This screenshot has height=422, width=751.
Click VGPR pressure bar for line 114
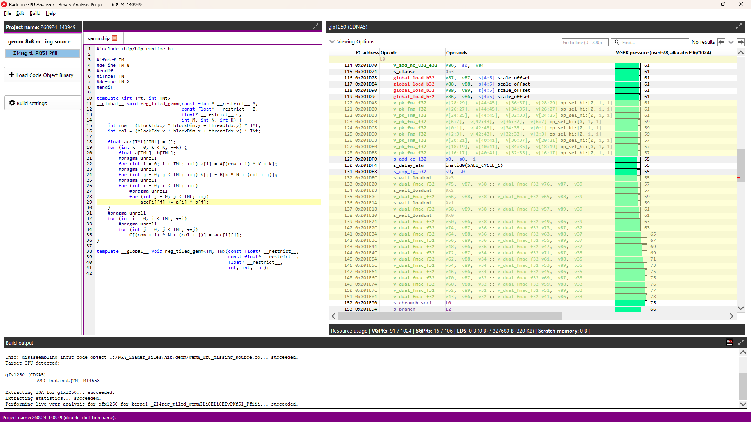pyautogui.click(x=628, y=66)
